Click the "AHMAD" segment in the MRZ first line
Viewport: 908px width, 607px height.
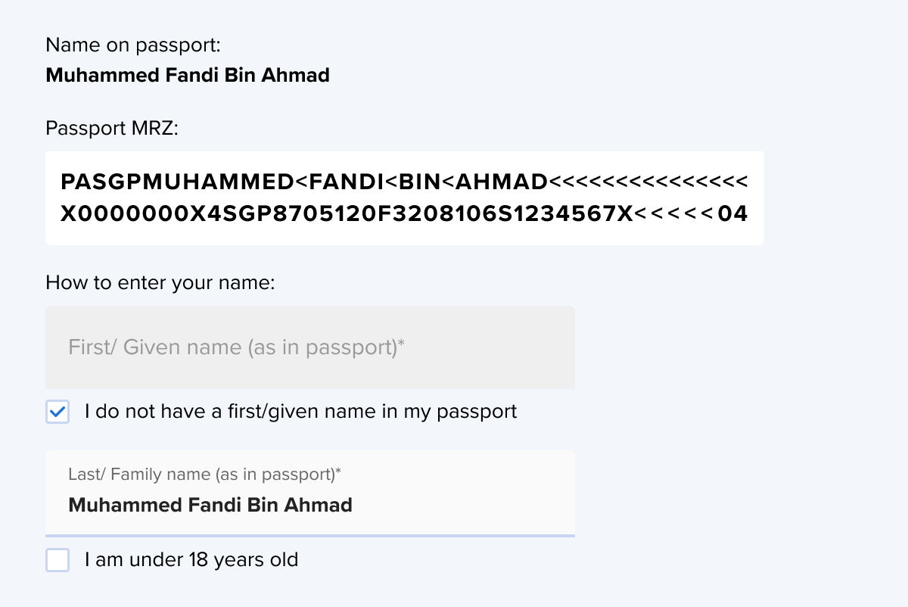click(x=501, y=182)
